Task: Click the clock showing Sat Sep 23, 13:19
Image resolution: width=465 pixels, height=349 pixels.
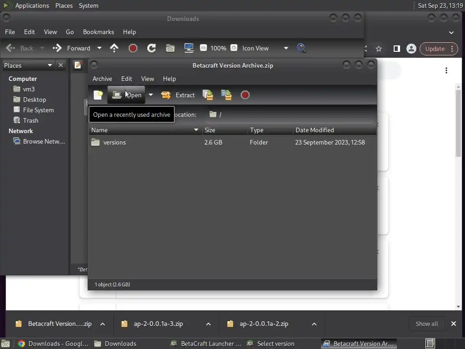Action: coord(440,5)
